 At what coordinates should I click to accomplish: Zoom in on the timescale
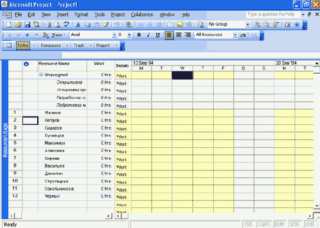click(257, 25)
